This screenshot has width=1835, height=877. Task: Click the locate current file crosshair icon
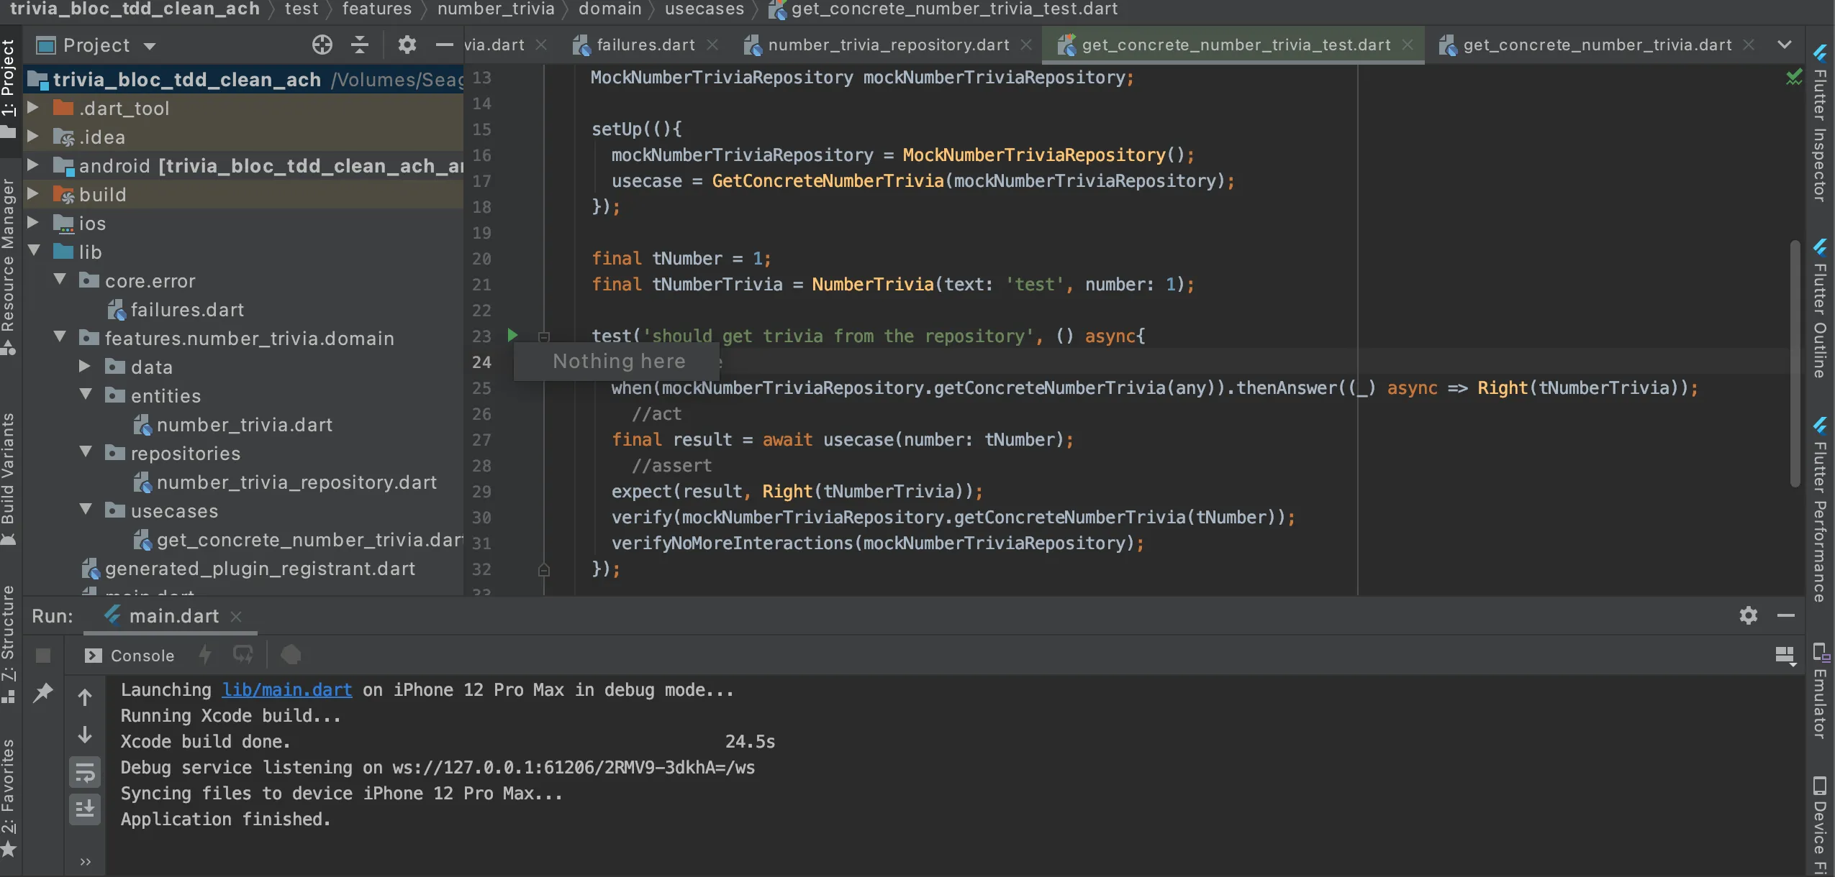point(322,45)
